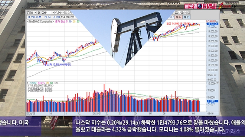
Task: Click the 해 market type icon
Action: click(x=32, y=13)
